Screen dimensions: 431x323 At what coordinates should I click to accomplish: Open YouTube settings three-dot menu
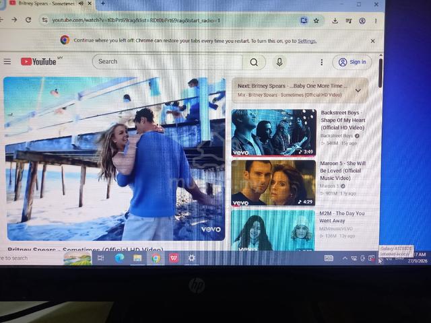click(x=322, y=63)
